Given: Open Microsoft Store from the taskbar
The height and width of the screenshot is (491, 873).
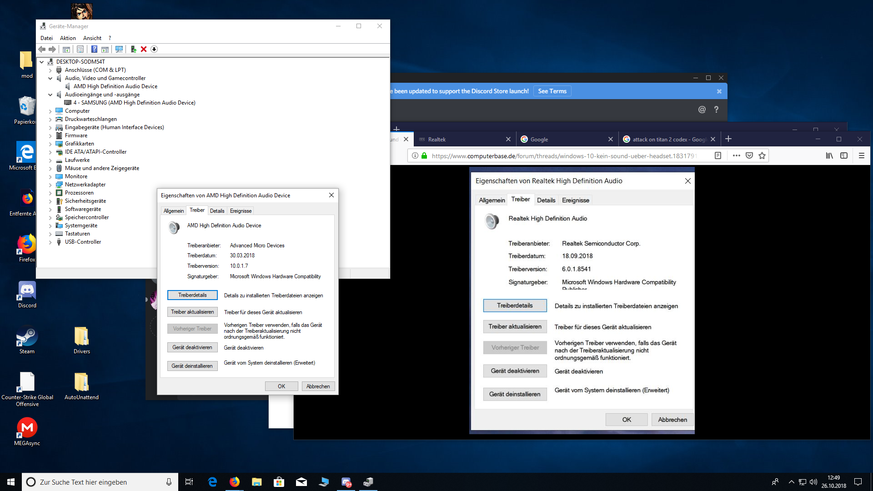Looking at the screenshot, I should tap(279, 482).
